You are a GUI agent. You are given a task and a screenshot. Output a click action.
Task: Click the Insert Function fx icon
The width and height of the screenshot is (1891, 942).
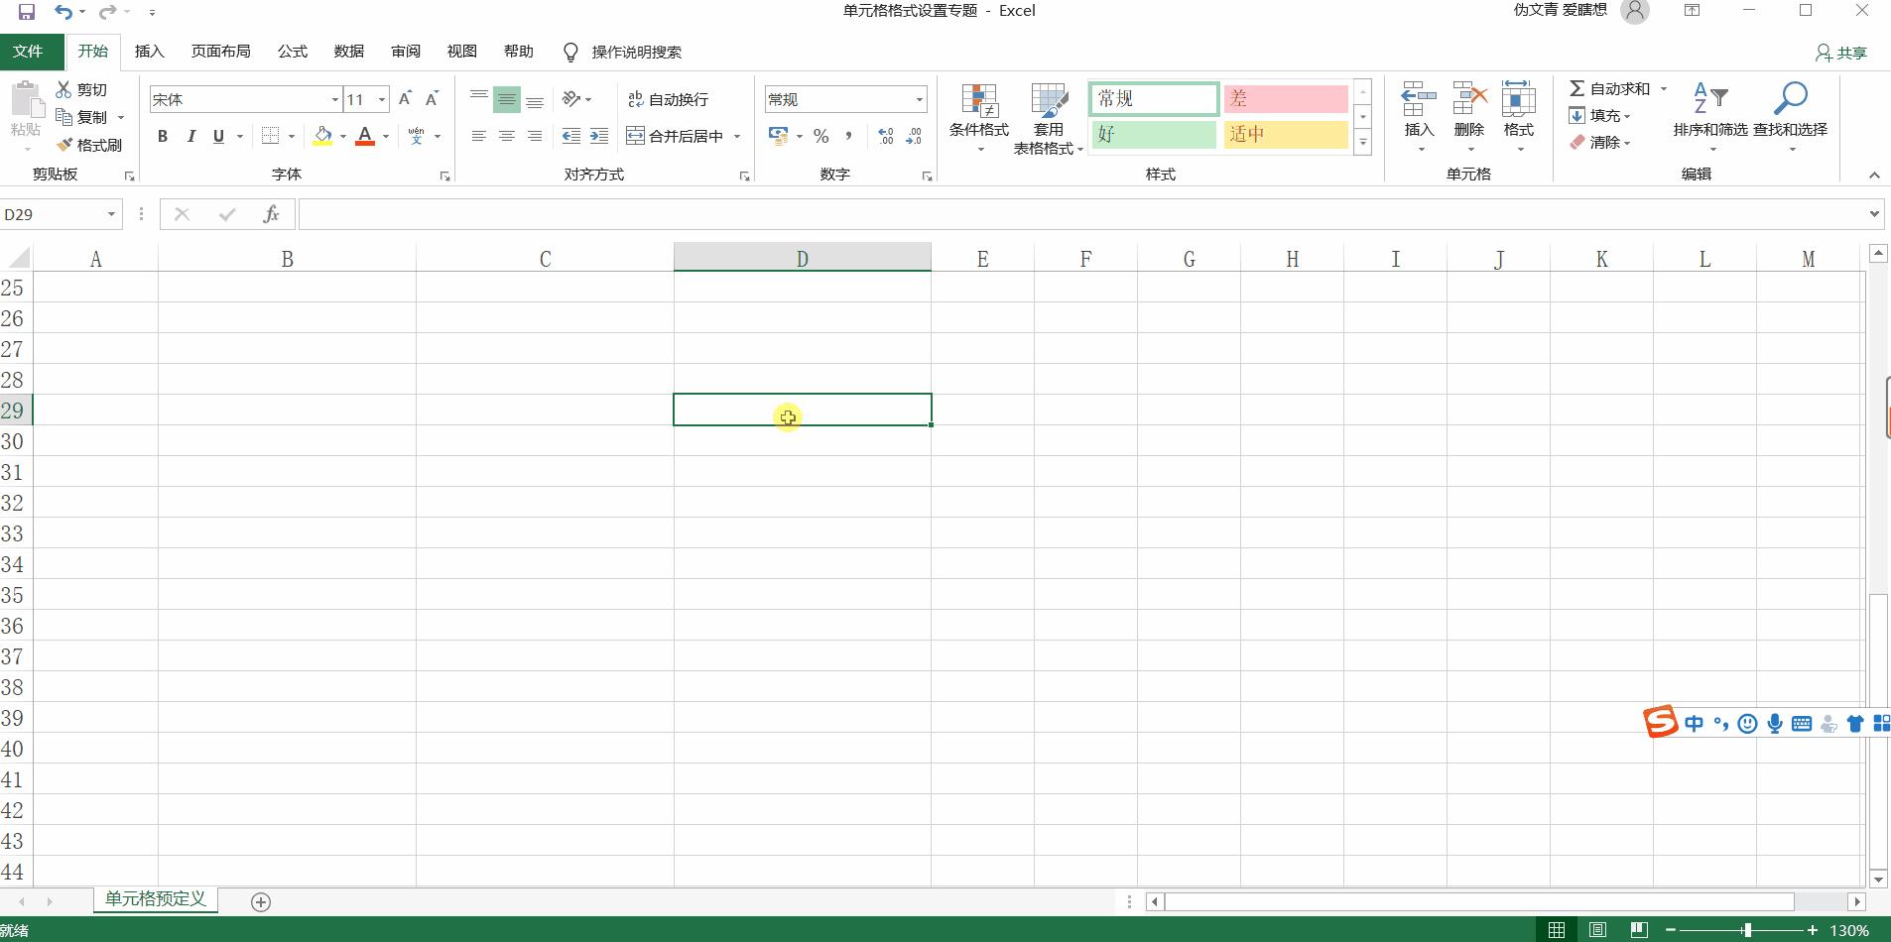tap(271, 214)
